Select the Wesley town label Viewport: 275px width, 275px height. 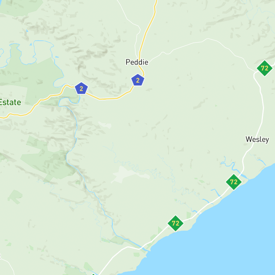(x=257, y=139)
